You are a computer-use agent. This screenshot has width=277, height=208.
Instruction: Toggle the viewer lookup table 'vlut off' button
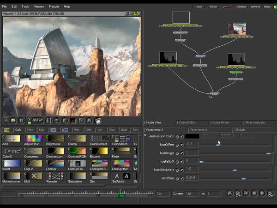(38, 121)
